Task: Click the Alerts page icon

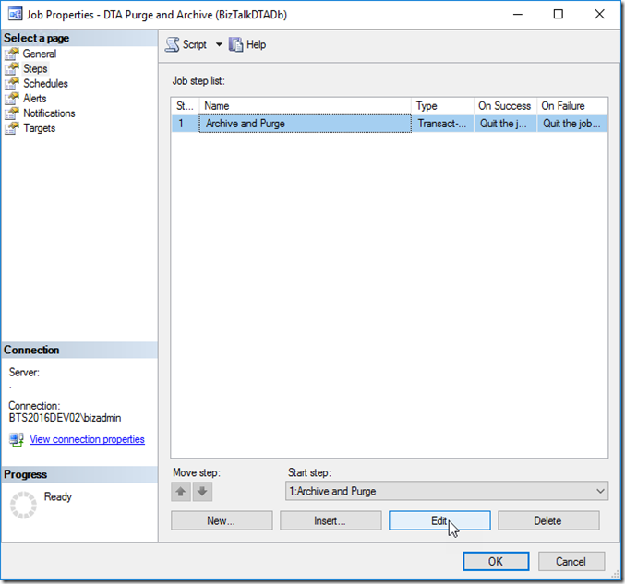Action: tap(12, 99)
